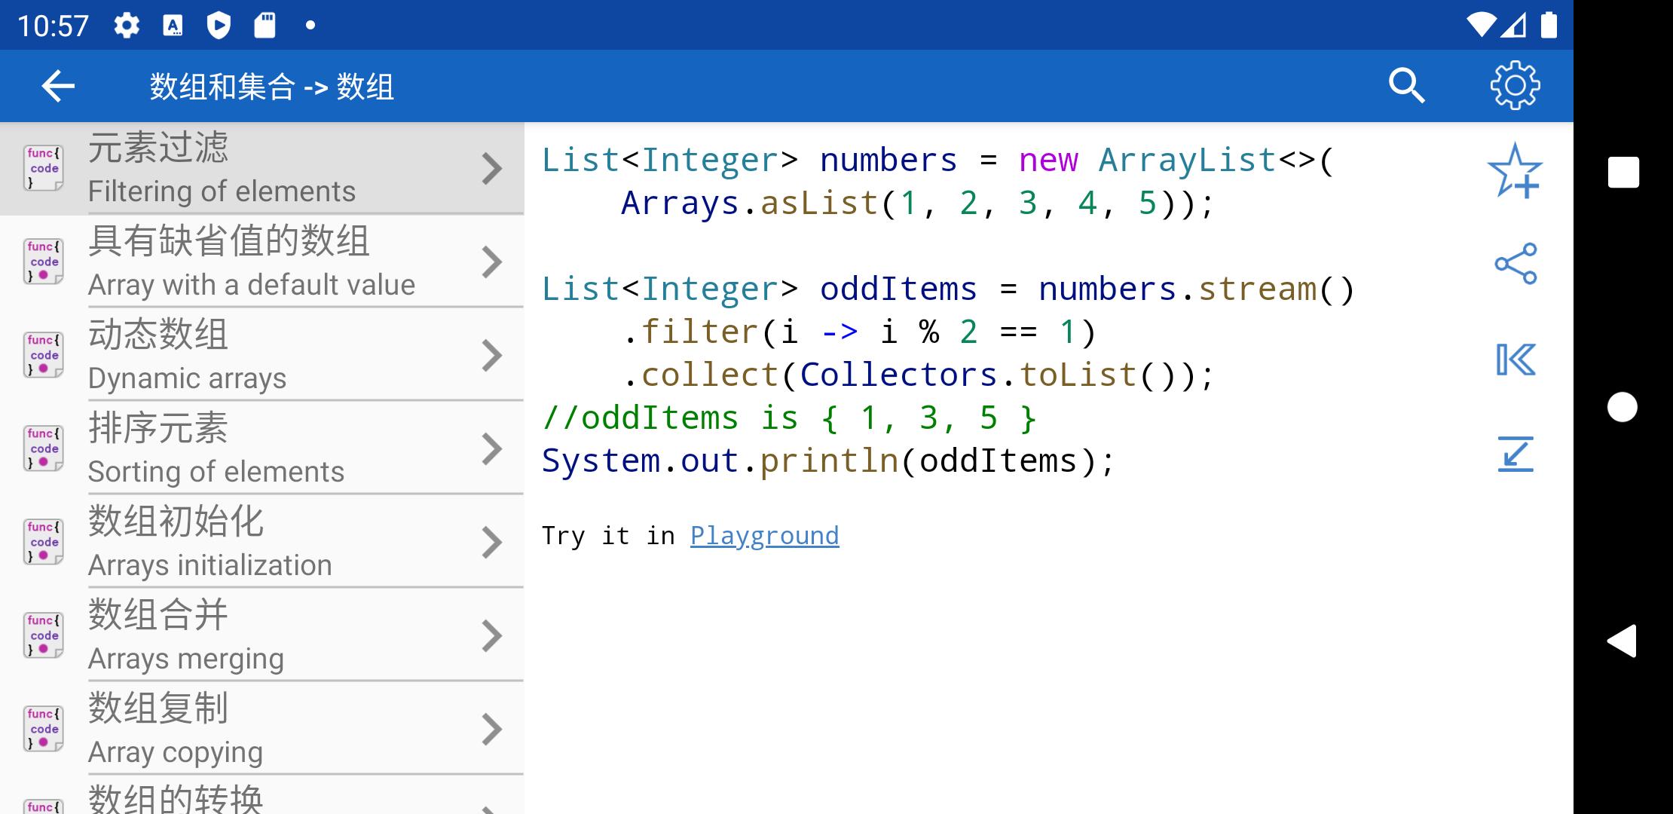Click func code icon beside Arrays initialization
Viewport: 1673px width, 814px height.
(43, 542)
